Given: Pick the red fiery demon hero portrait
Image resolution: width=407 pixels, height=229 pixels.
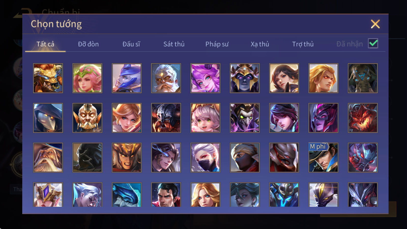Looking at the screenshot, I should point(363,118).
